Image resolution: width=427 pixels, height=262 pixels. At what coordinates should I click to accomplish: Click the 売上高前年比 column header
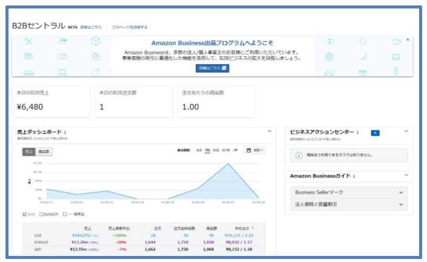tap(119, 228)
